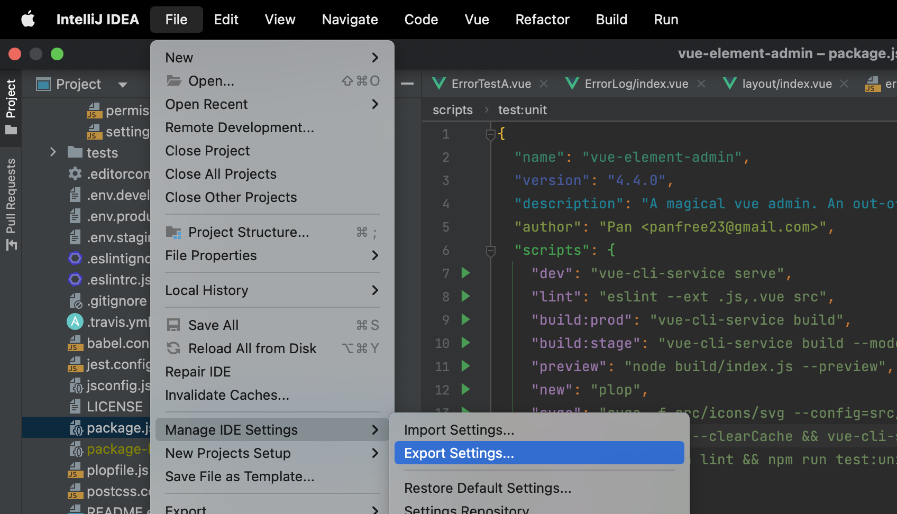Click the Project panel window icon
The image size is (897, 514).
pos(43,84)
